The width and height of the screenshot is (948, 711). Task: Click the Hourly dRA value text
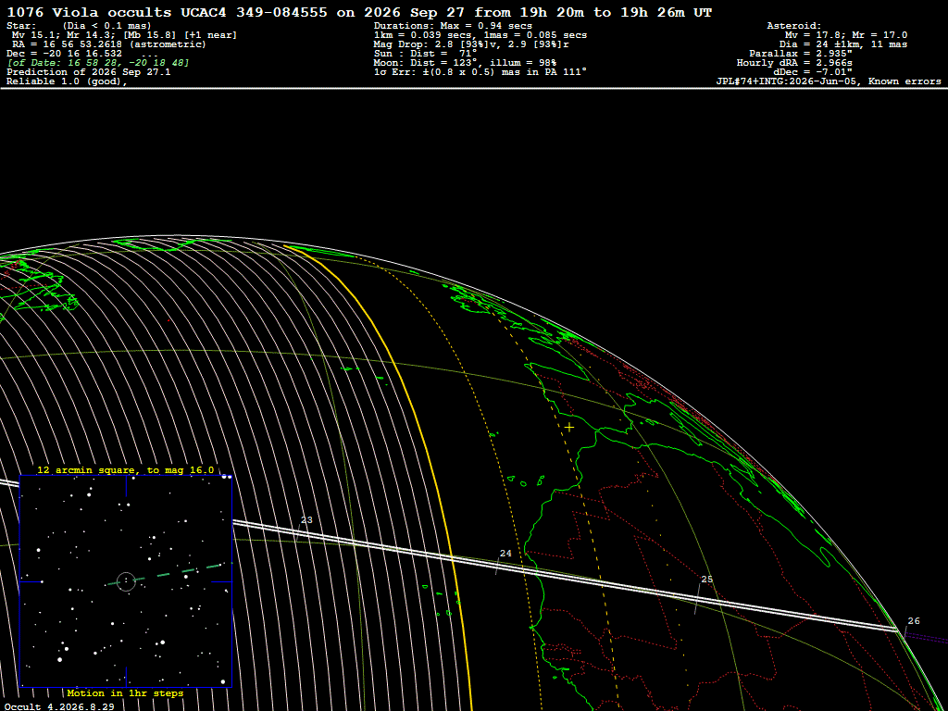pos(794,63)
